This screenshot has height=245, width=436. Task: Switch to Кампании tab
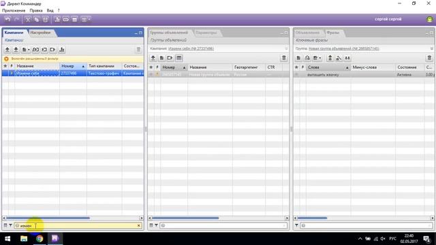(x=14, y=33)
